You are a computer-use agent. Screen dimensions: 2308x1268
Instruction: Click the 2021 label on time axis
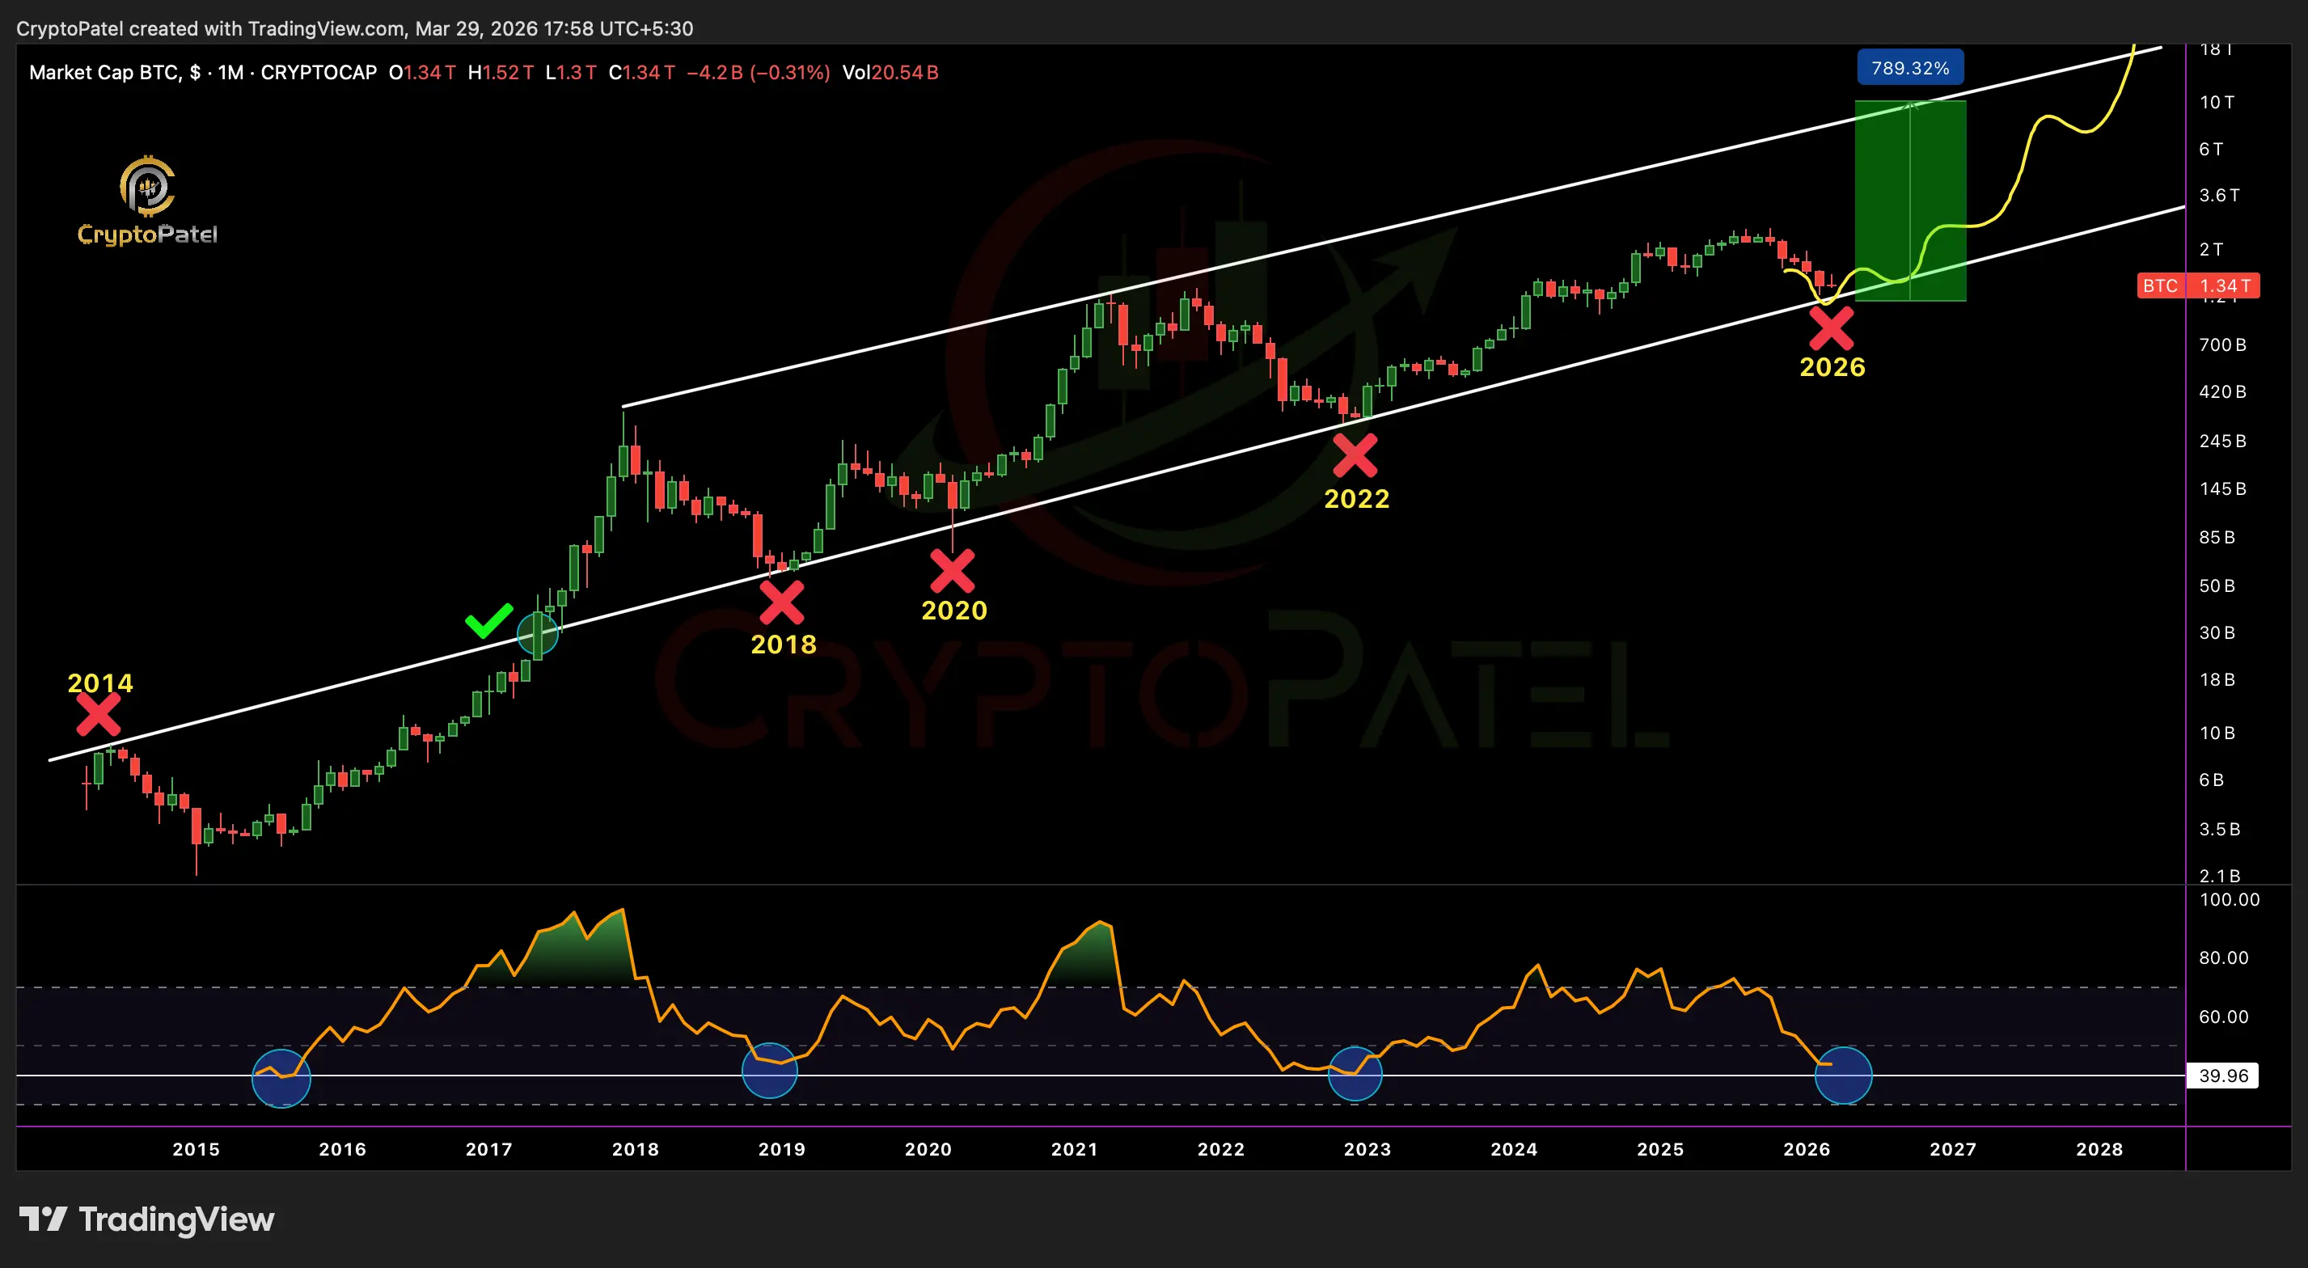coord(1074,1149)
